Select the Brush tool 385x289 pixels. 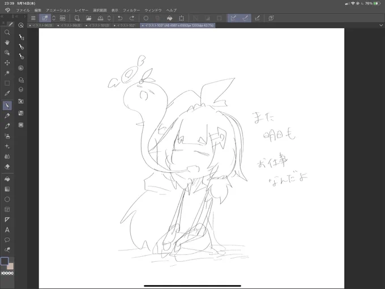click(7, 126)
